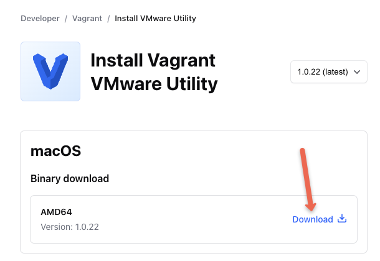Select Install VMware Utility breadcrumb item
This screenshot has width=380, height=261.
(155, 19)
